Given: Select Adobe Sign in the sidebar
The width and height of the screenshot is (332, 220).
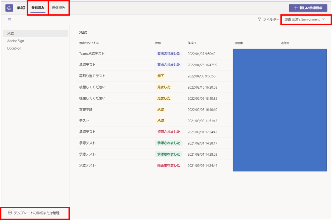Looking at the screenshot, I should click(16, 41).
